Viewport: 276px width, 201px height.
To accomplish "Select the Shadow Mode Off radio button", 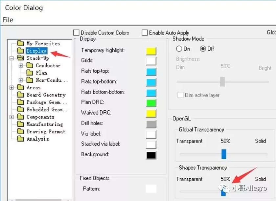I will click(x=203, y=49).
